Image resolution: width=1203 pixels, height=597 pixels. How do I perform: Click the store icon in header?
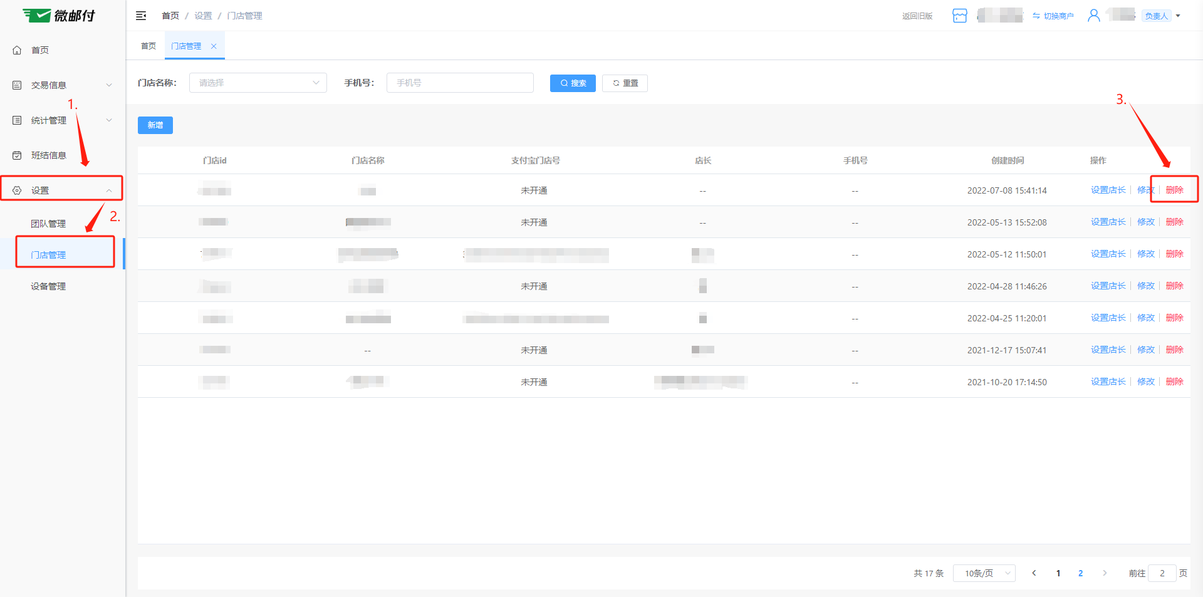click(x=959, y=16)
